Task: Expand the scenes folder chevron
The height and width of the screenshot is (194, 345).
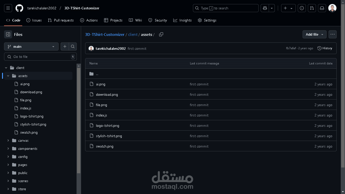Action: [x=8, y=181]
